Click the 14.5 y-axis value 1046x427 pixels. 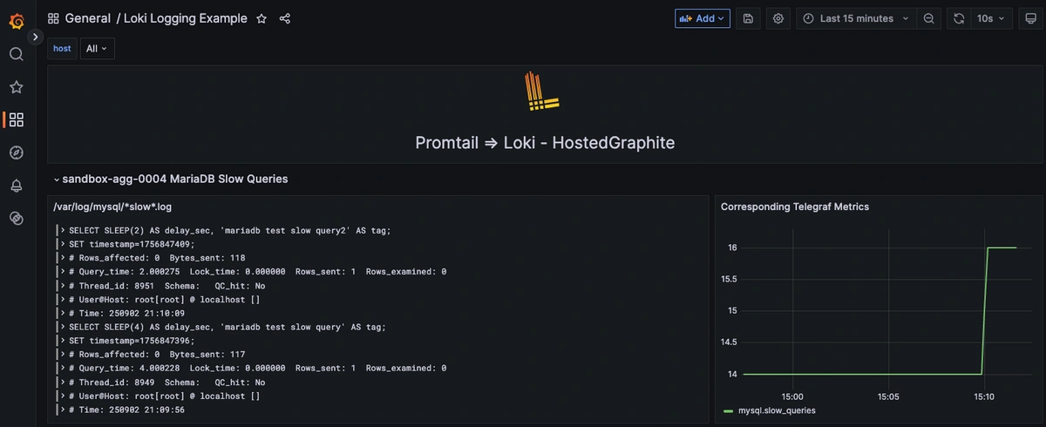[x=729, y=342]
